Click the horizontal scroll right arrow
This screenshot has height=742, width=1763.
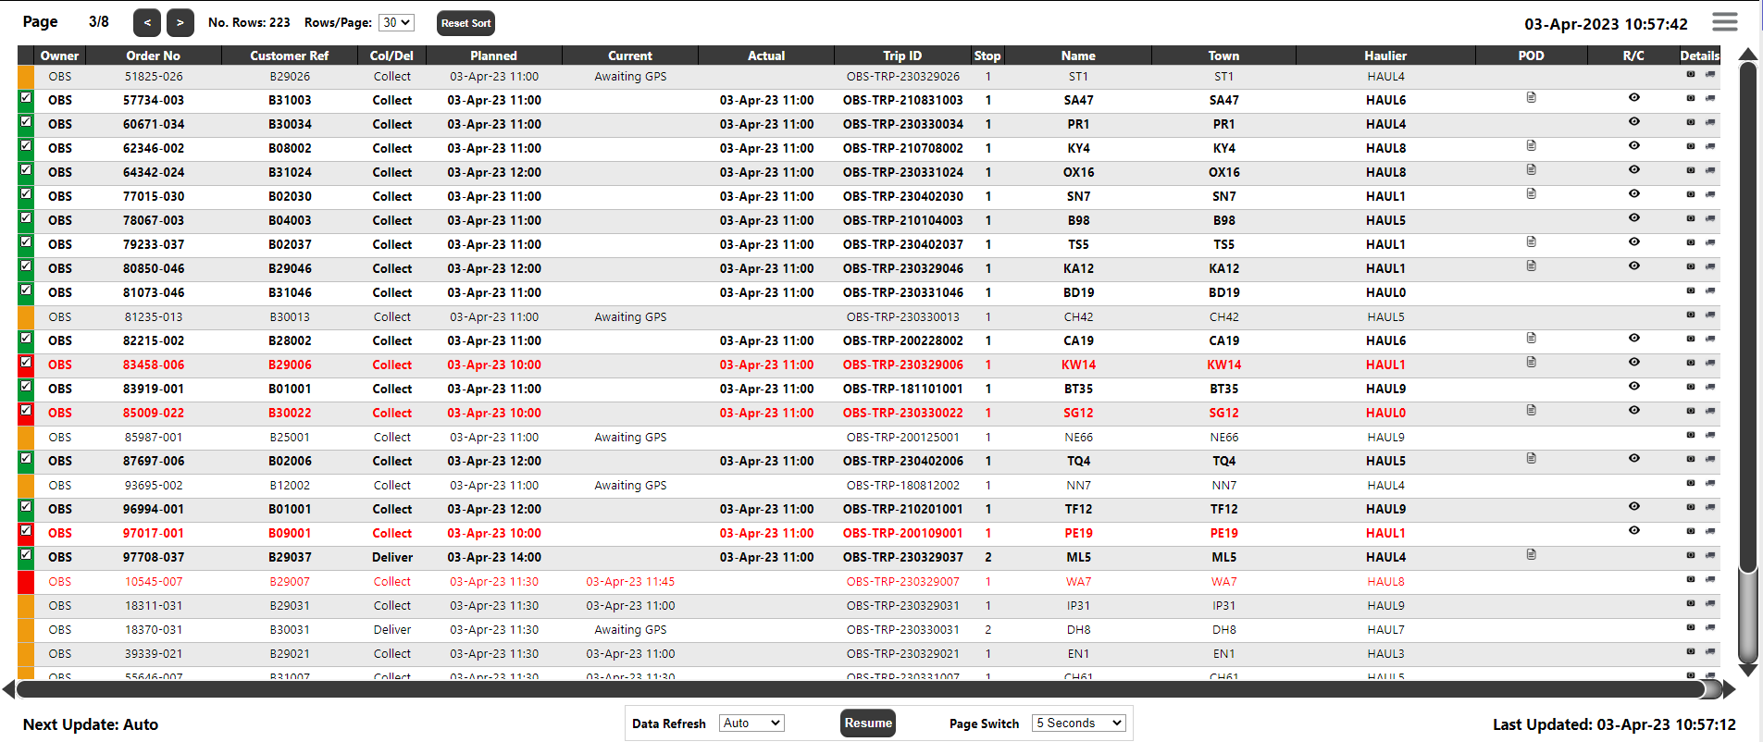pyautogui.click(x=1730, y=689)
